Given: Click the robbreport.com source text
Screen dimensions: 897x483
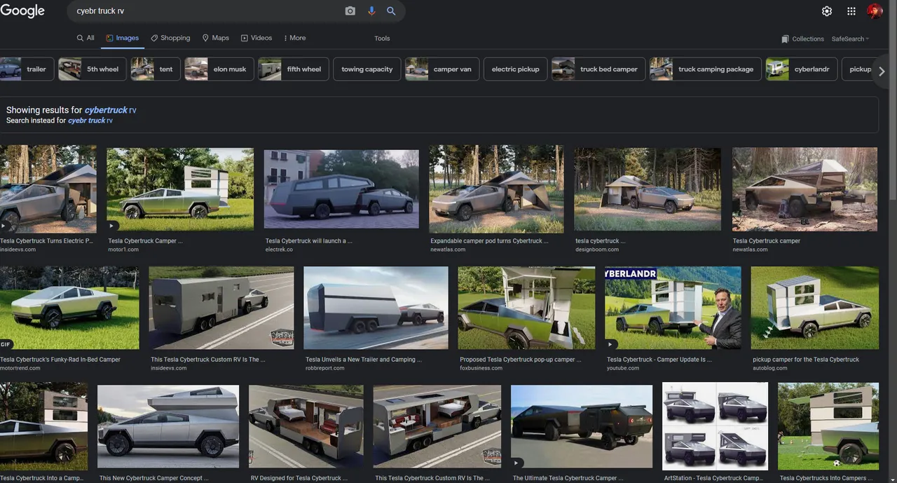Looking at the screenshot, I should click(325, 368).
